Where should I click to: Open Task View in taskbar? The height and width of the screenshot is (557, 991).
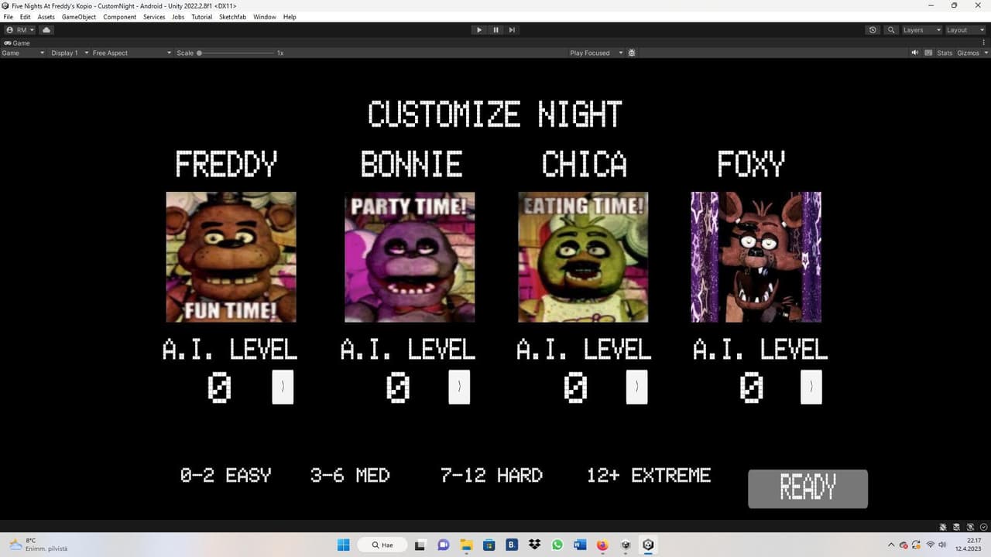[x=420, y=545]
